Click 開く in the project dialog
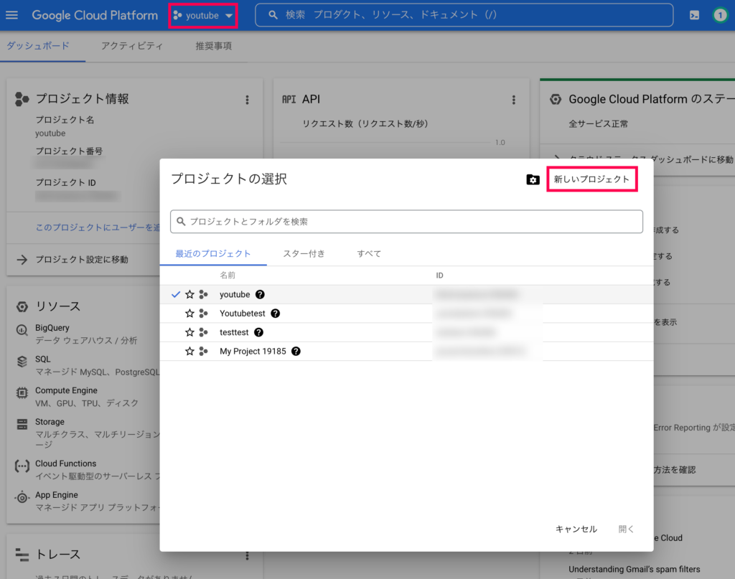Screen dimensions: 735x579 pyautogui.click(x=626, y=529)
